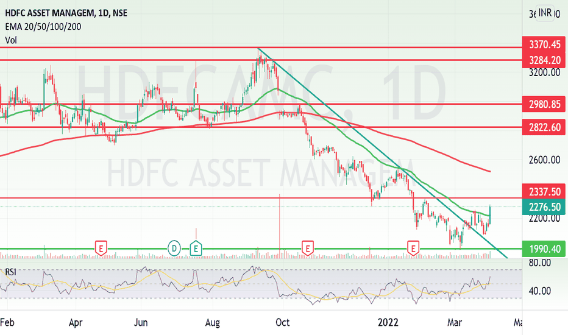Click the Apr label on time axis
Viewport: 568px width, 335px height.
(x=76, y=322)
